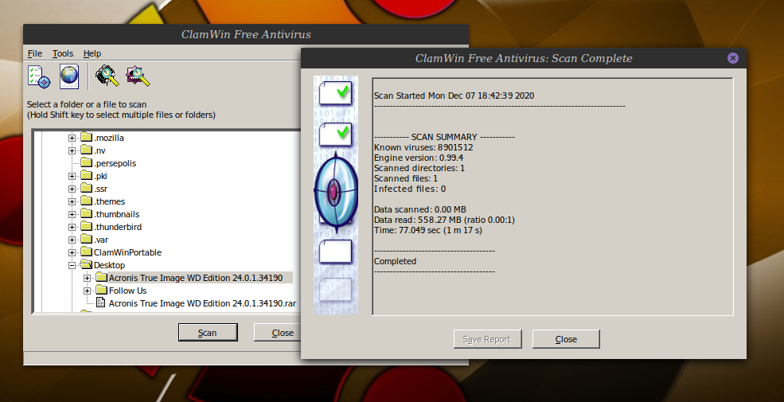The image size is (784, 402).
Task: Click the Scan Complete dialog title bar
Action: [524, 58]
